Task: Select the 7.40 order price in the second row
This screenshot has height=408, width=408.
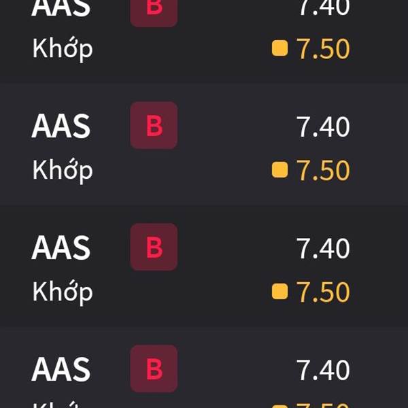Action: (x=323, y=126)
